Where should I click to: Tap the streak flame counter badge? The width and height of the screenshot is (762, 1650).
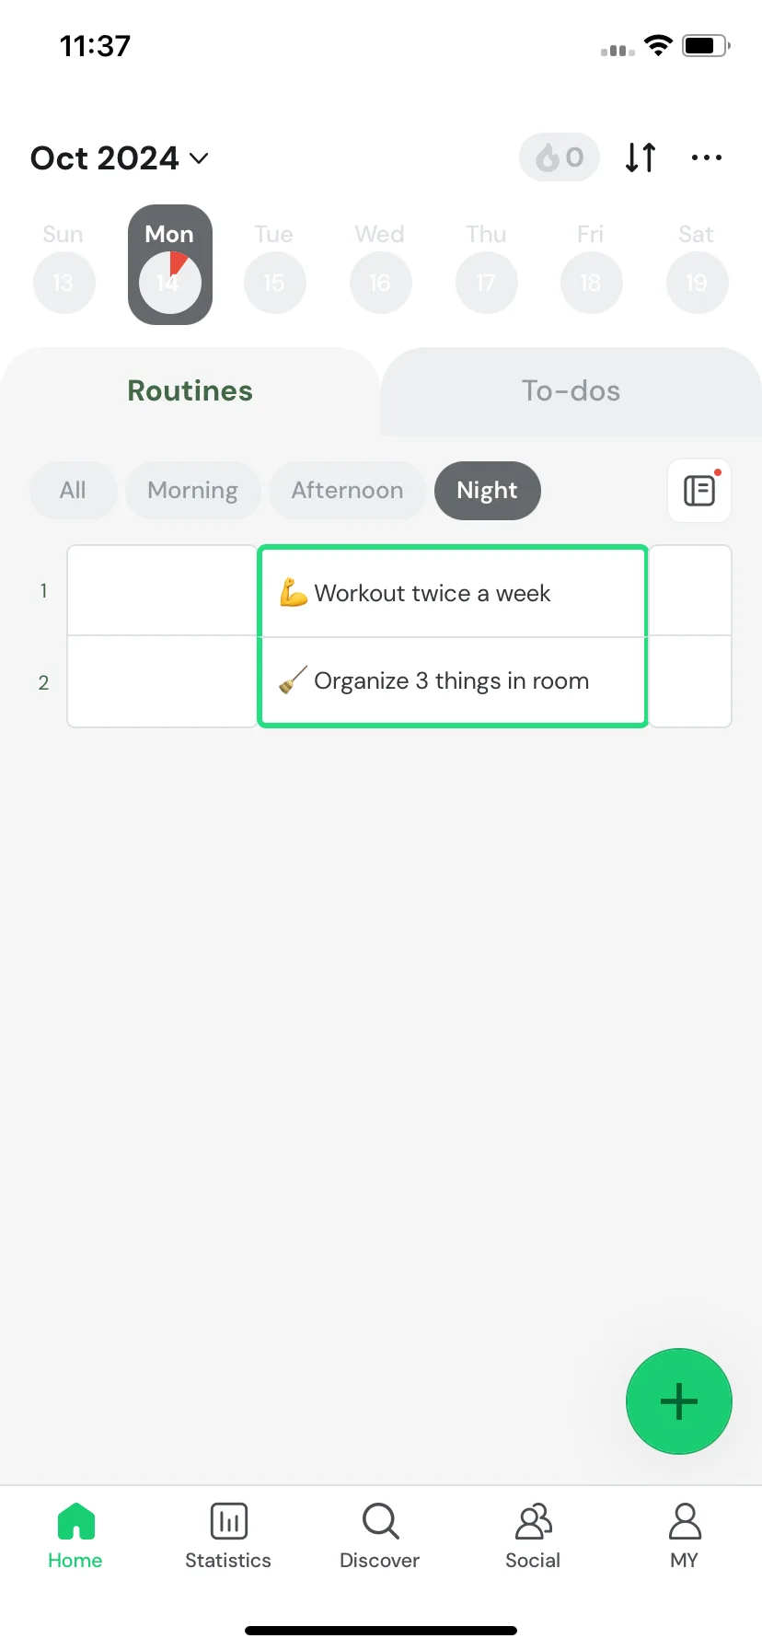560,157
